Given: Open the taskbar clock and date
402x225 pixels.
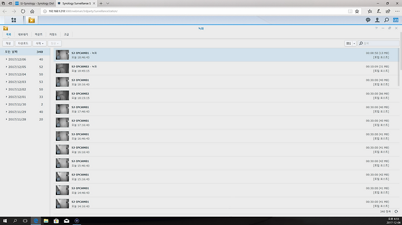Looking at the screenshot, I should click(x=393, y=221).
